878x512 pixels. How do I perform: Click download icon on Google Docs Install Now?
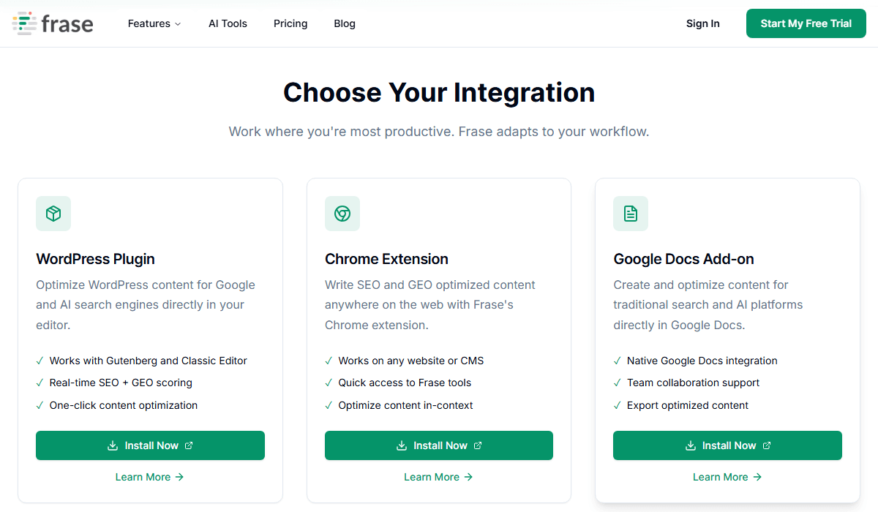click(690, 445)
